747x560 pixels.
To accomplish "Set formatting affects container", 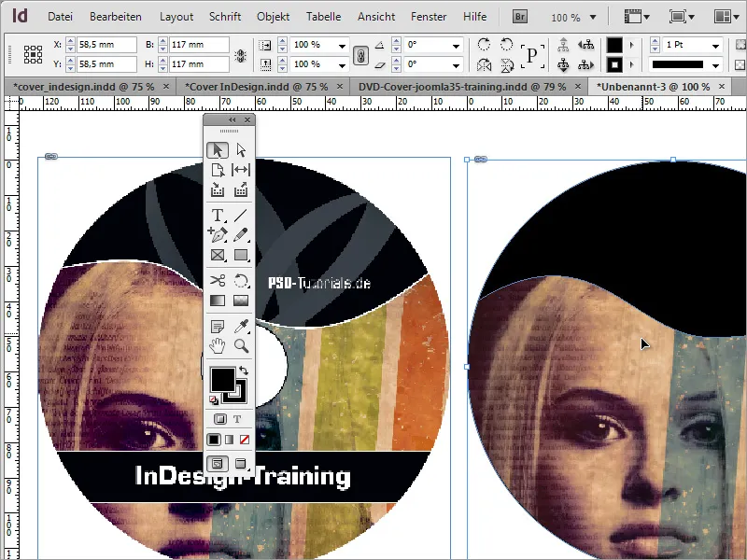I will tap(219, 419).
